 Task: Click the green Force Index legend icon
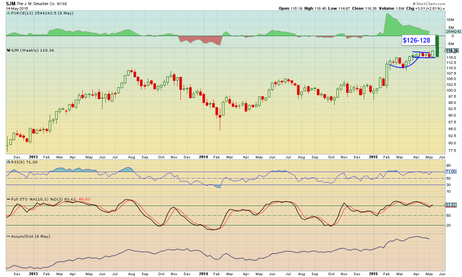[x=8, y=13]
